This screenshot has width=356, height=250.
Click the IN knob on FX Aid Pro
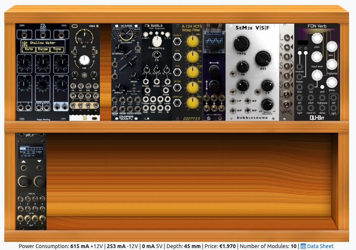24,85
